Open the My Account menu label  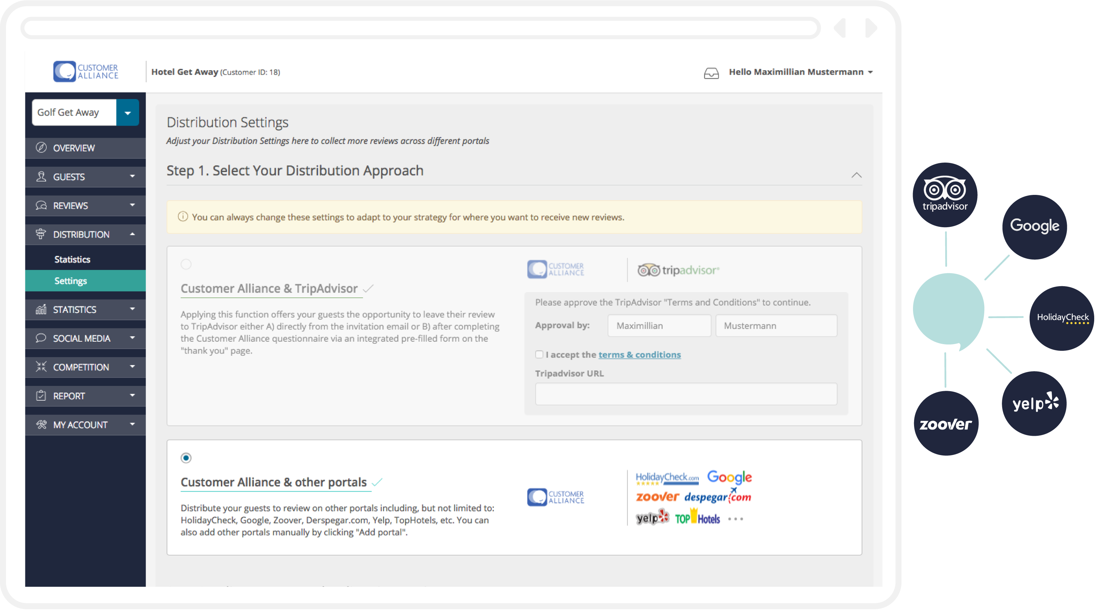point(80,425)
